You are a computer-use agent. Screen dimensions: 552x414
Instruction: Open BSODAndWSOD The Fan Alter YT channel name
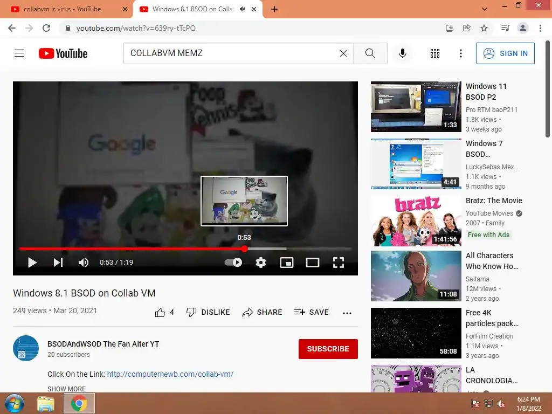pos(103,344)
